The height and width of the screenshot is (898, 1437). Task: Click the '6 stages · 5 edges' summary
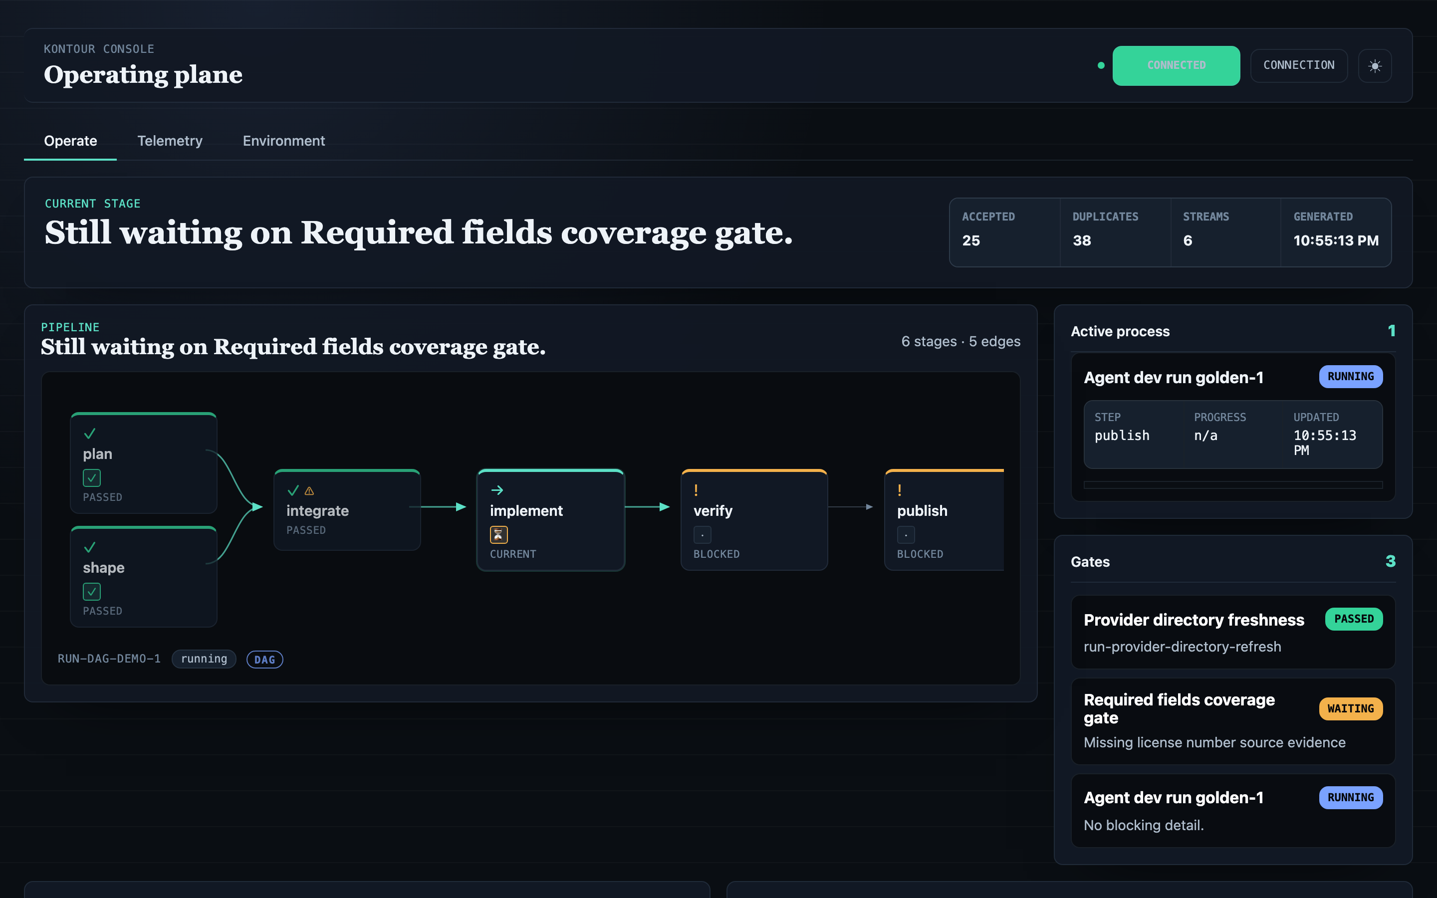pos(961,342)
